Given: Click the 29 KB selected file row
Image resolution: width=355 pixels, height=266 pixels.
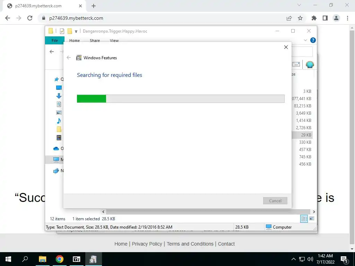Looking at the screenshot, I should 302,135.
